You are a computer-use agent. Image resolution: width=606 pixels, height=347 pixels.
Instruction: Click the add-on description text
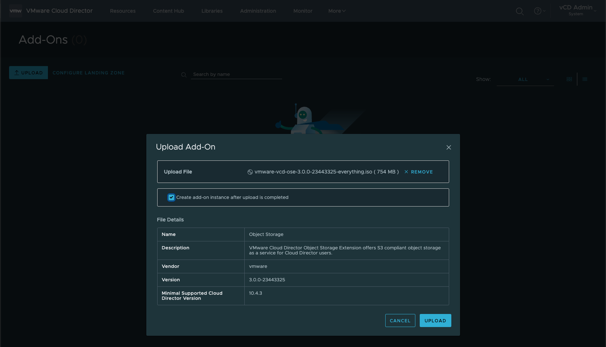click(x=345, y=250)
